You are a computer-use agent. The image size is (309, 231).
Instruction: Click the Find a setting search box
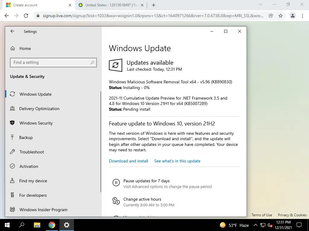point(53,63)
